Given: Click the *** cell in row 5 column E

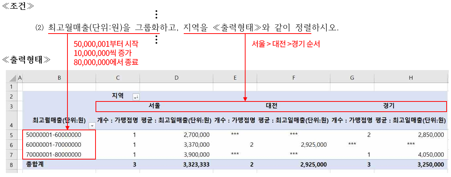Looking at the screenshot, I should pyautogui.click(x=235, y=134).
